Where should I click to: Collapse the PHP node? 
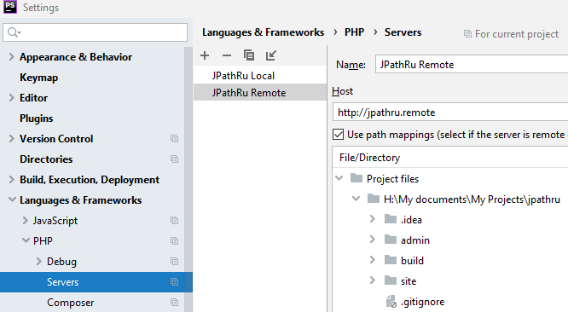point(26,240)
